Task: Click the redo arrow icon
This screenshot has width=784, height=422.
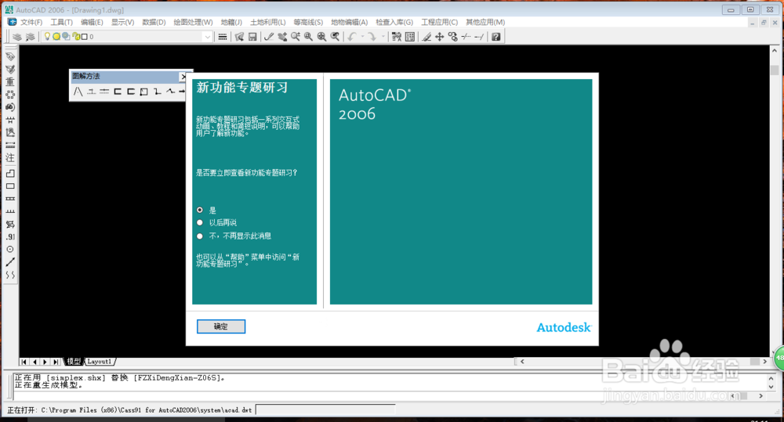Action: 372,37
